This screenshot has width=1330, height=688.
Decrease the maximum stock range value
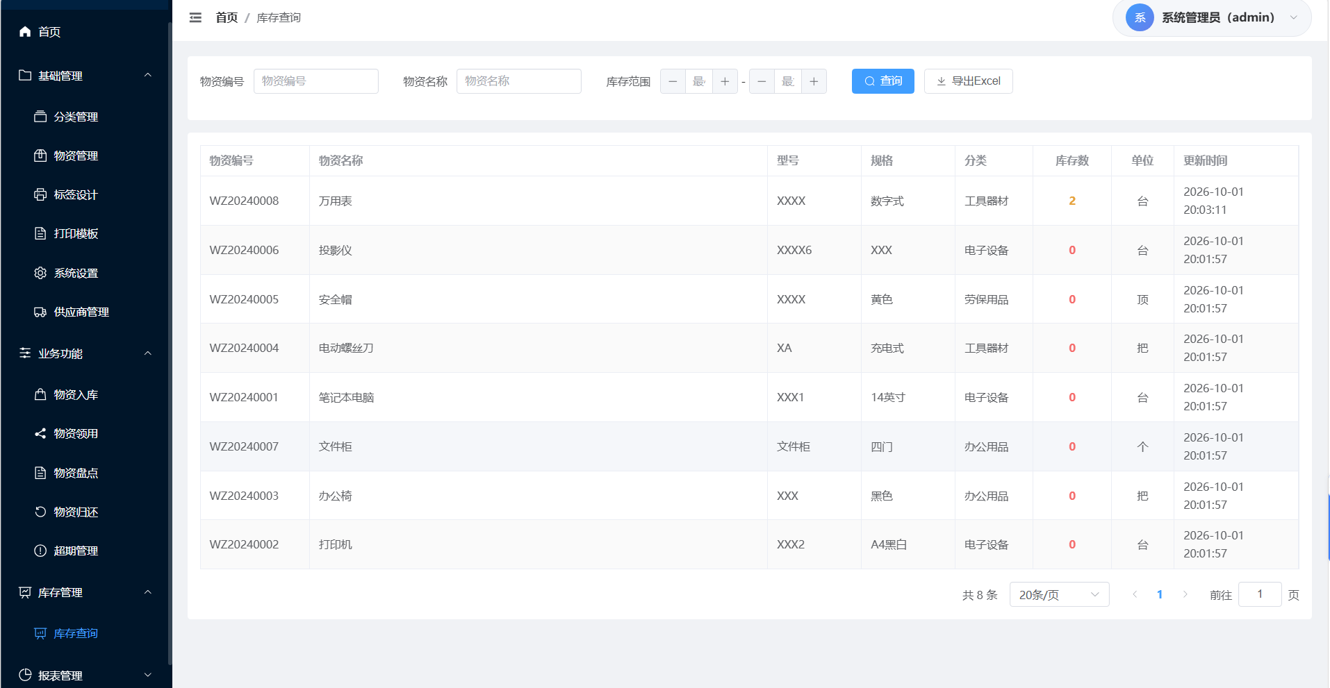point(762,81)
